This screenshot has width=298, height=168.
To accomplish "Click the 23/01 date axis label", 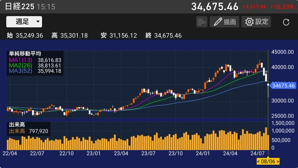I will (93, 154).
